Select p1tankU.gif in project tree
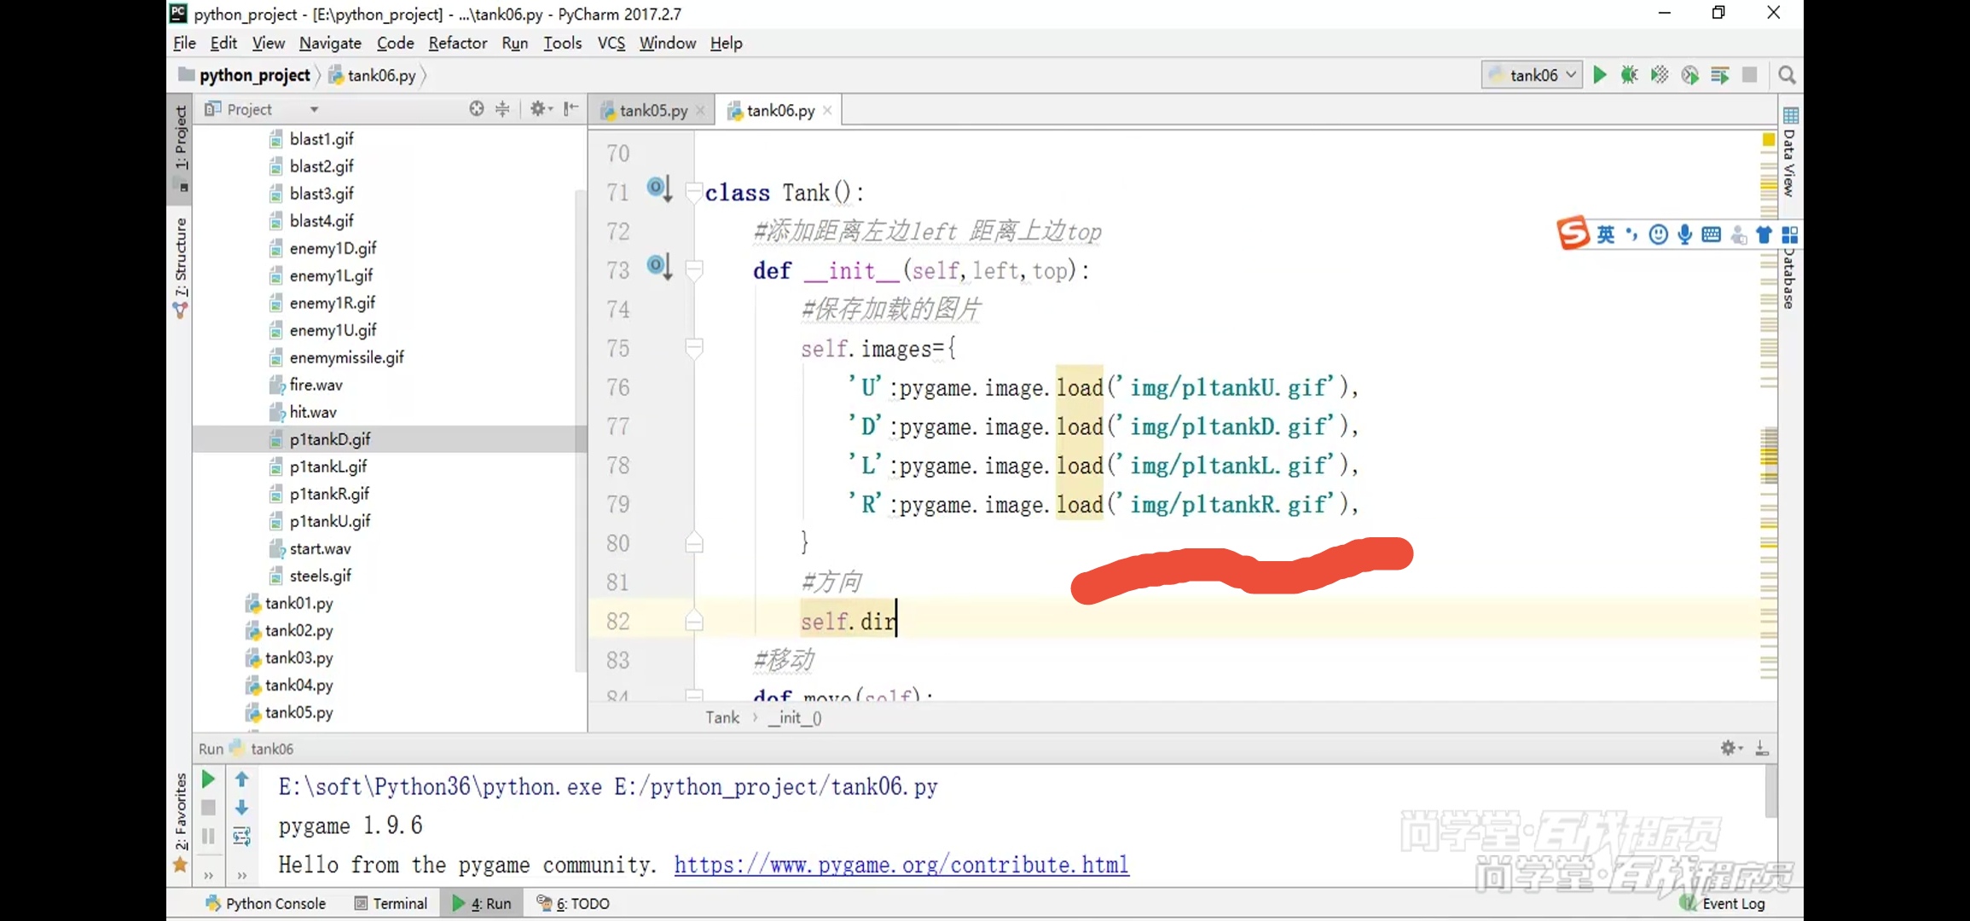The image size is (1970, 921). tap(330, 521)
